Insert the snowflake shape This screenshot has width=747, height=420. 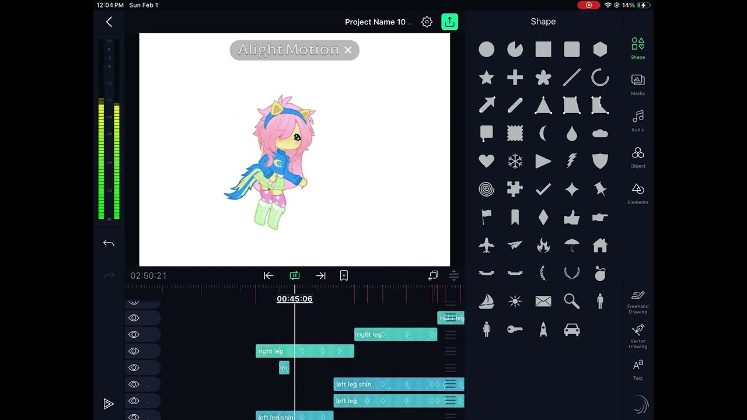point(515,161)
